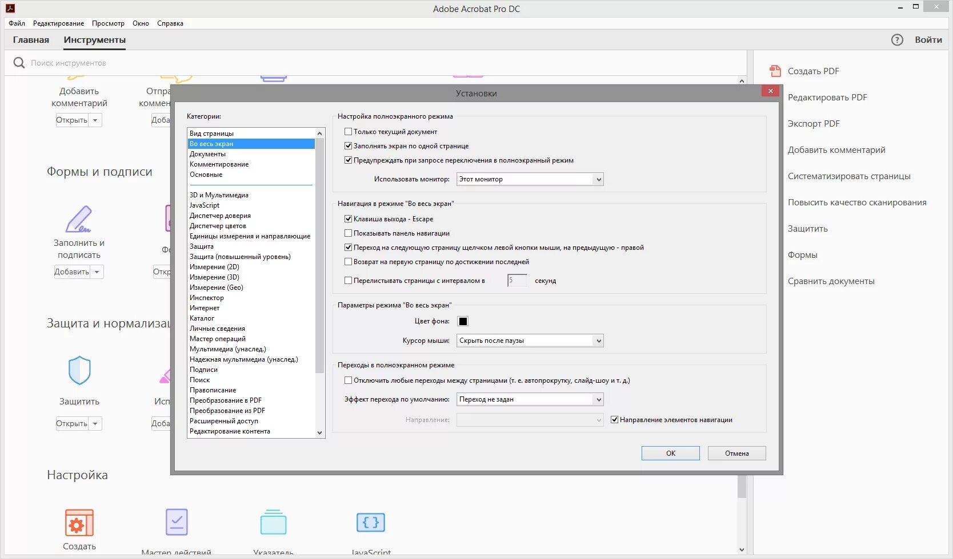Screen dimensions: 953x559
Task: Click the Отмена button
Action: point(737,453)
